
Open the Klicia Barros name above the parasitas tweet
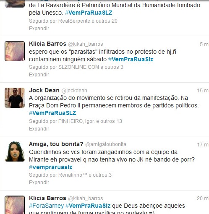tap(47, 44)
